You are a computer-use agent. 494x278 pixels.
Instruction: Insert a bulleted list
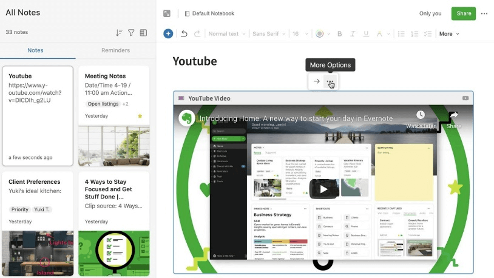(x=401, y=34)
